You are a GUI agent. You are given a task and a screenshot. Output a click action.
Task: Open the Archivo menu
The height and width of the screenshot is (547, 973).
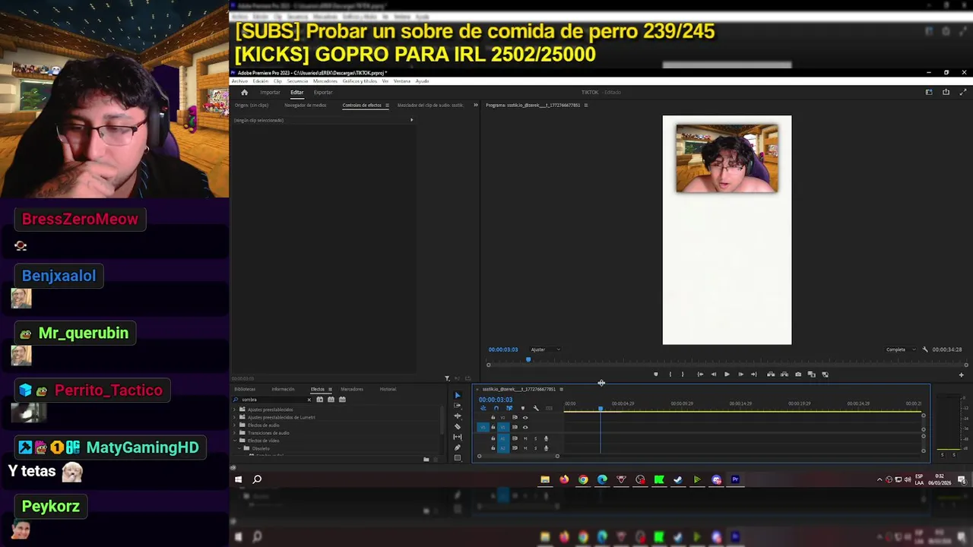[239, 81]
